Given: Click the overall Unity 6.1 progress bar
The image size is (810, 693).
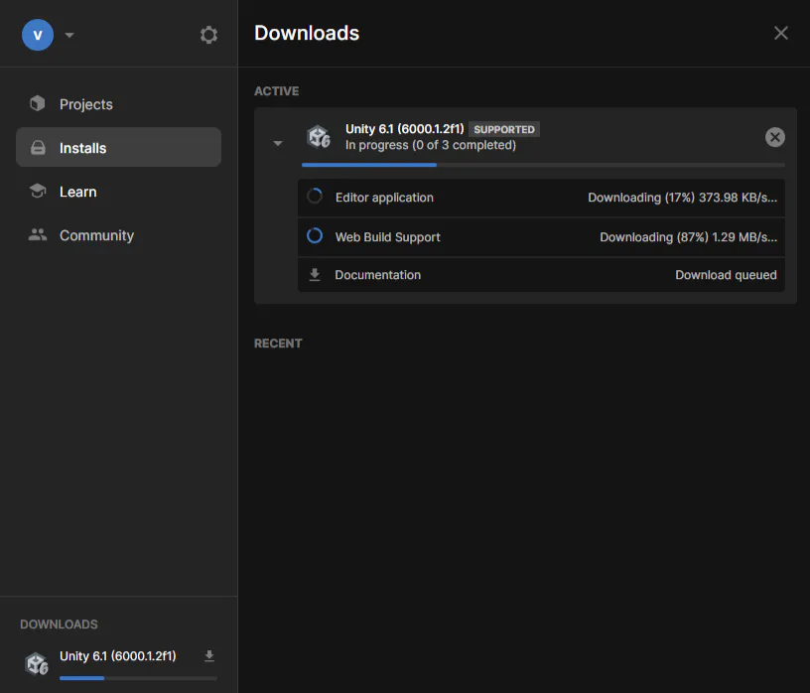Looking at the screenshot, I should 543,165.
